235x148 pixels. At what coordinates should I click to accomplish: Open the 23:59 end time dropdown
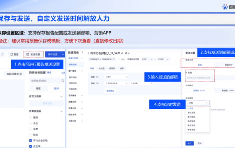163,59
